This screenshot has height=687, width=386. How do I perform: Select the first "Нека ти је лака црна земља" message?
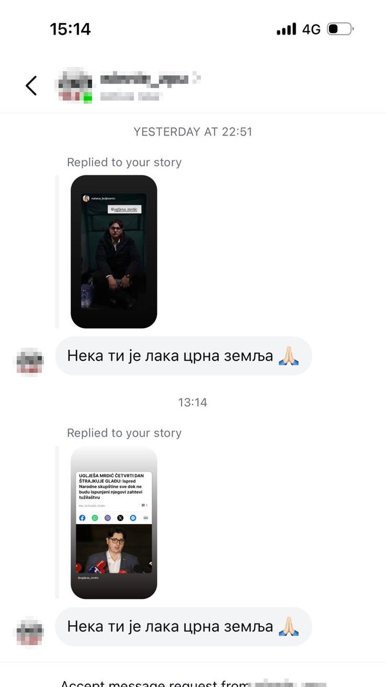183,356
